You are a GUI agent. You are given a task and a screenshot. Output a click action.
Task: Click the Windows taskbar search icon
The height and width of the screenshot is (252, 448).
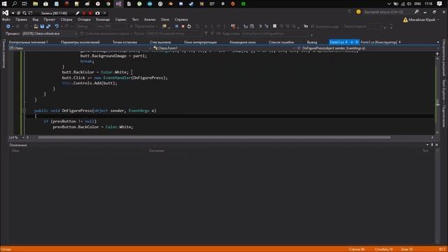pyautogui.click(x=14, y=3)
